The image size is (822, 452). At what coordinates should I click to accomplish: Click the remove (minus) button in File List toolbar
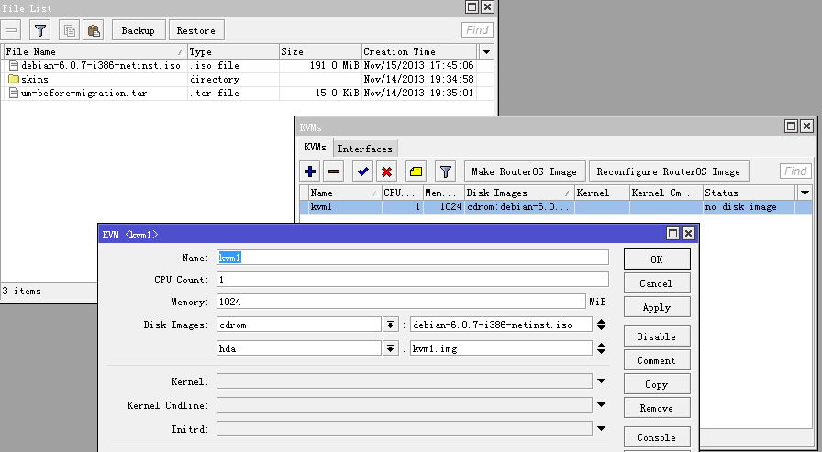(x=10, y=30)
